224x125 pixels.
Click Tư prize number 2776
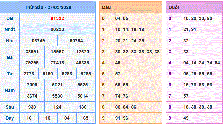pos(29,74)
